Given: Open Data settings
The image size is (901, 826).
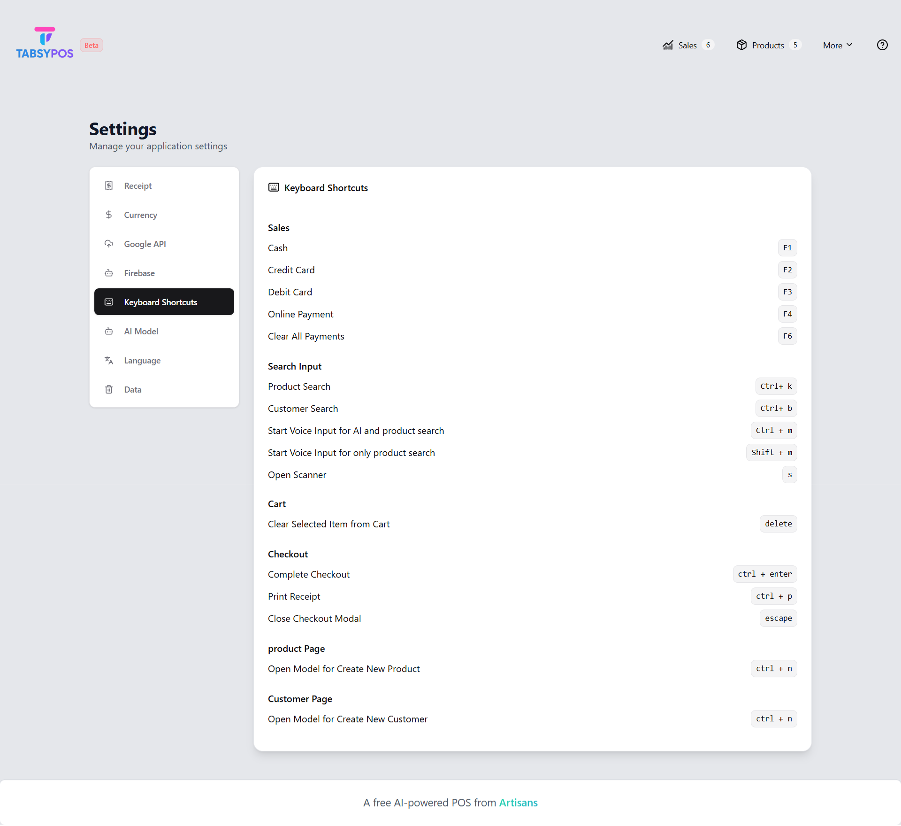Looking at the screenshot, I should click(164, 390).
